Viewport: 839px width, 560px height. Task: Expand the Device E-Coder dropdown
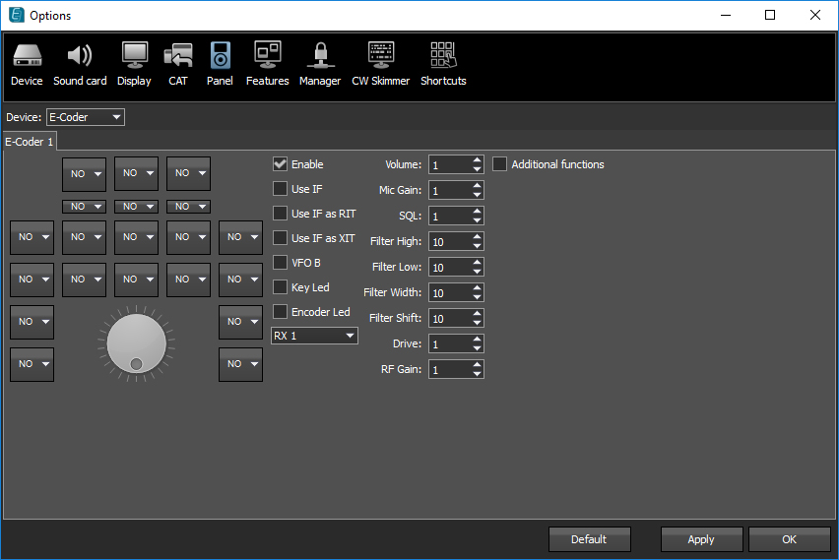point(86,117)
